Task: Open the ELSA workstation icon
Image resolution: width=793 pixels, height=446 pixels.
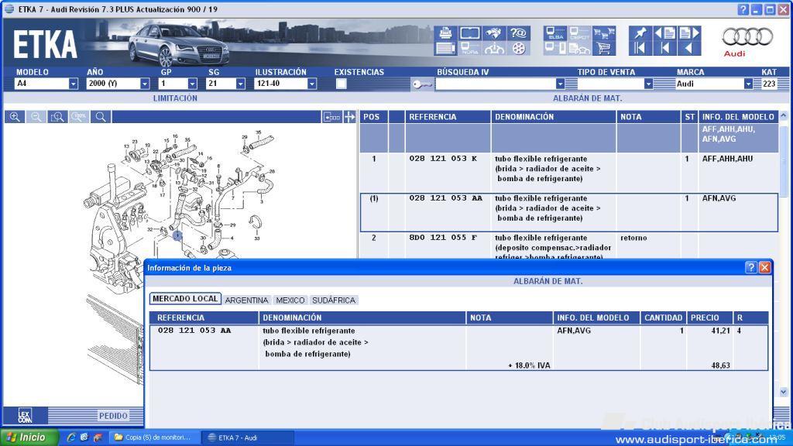Action: pyautogui.click(x=555, y=33)
